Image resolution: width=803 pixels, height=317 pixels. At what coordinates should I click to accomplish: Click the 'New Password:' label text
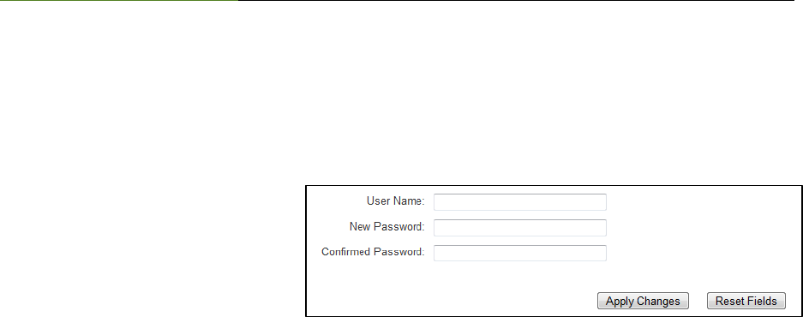pos(387,226)
